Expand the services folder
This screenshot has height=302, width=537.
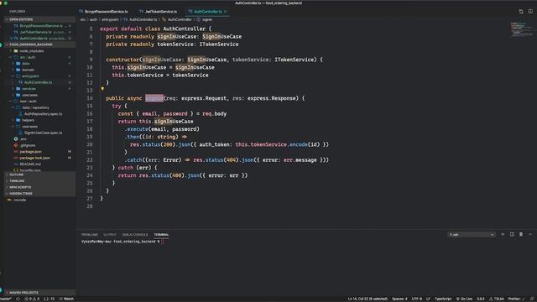pos(29,89)
